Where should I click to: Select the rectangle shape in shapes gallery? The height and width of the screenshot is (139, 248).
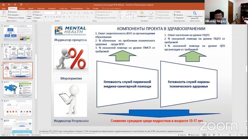128,12
